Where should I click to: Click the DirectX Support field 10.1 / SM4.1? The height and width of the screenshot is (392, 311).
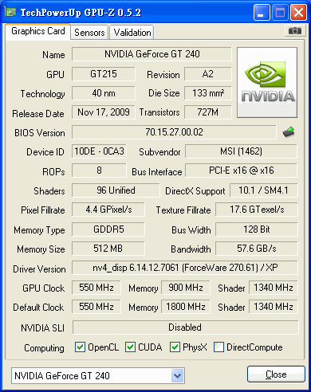click(x=264, y=190)
